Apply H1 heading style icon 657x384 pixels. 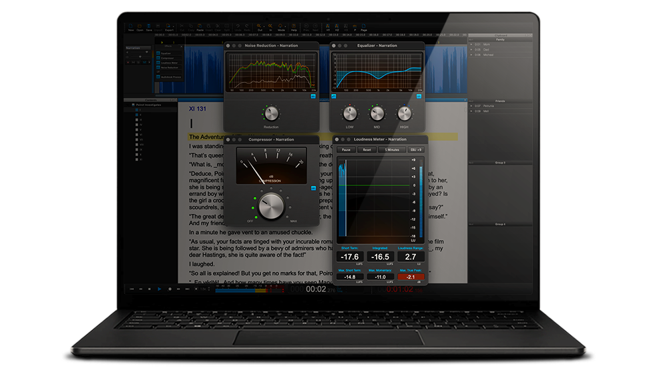[328, 26]
